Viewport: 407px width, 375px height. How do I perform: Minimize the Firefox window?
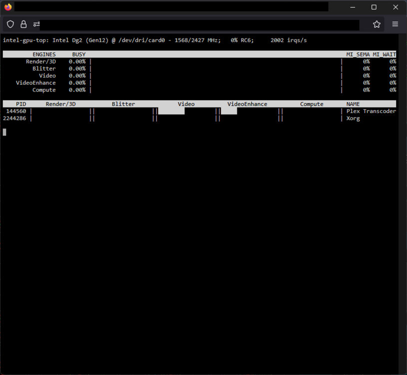[353, 7]
